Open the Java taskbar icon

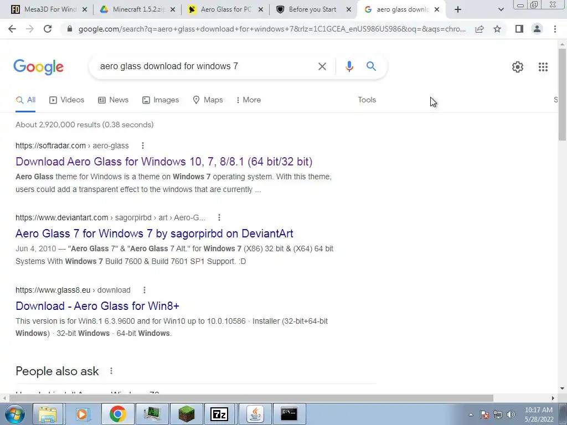pos(255,414)
